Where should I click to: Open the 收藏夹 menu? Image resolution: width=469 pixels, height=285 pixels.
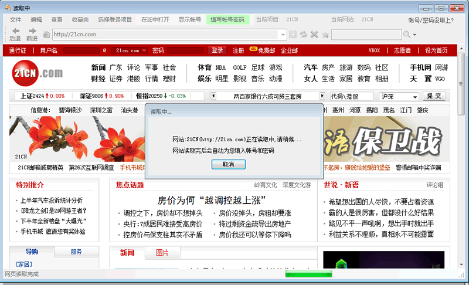point(80,20)
